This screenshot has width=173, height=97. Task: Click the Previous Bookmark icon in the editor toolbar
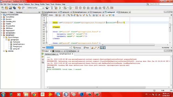84,15
